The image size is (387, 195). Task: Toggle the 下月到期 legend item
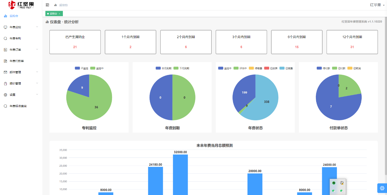[181, 68]
